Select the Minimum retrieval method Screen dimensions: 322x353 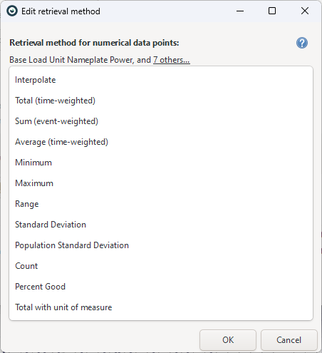click(161, 163)
